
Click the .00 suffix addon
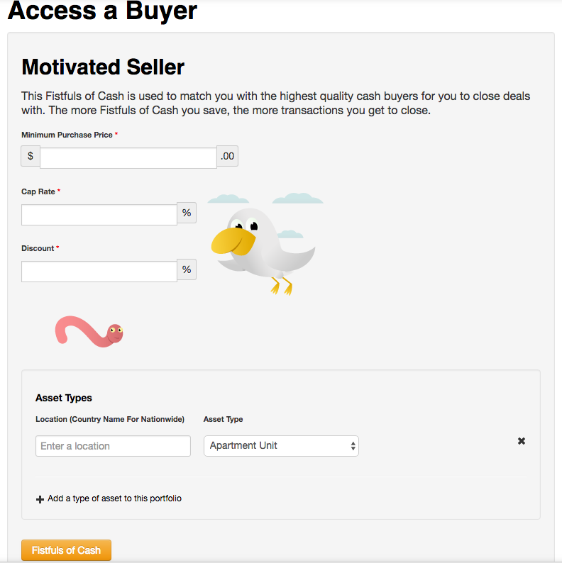(x=228, y=156)
